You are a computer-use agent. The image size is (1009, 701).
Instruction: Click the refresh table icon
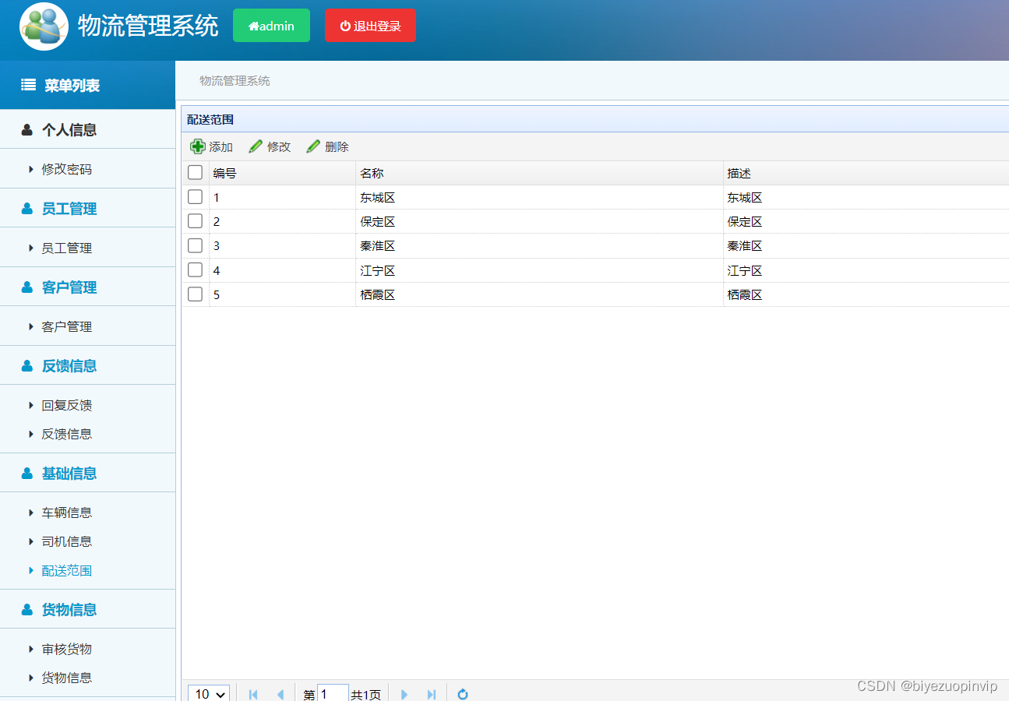(463, 694)
